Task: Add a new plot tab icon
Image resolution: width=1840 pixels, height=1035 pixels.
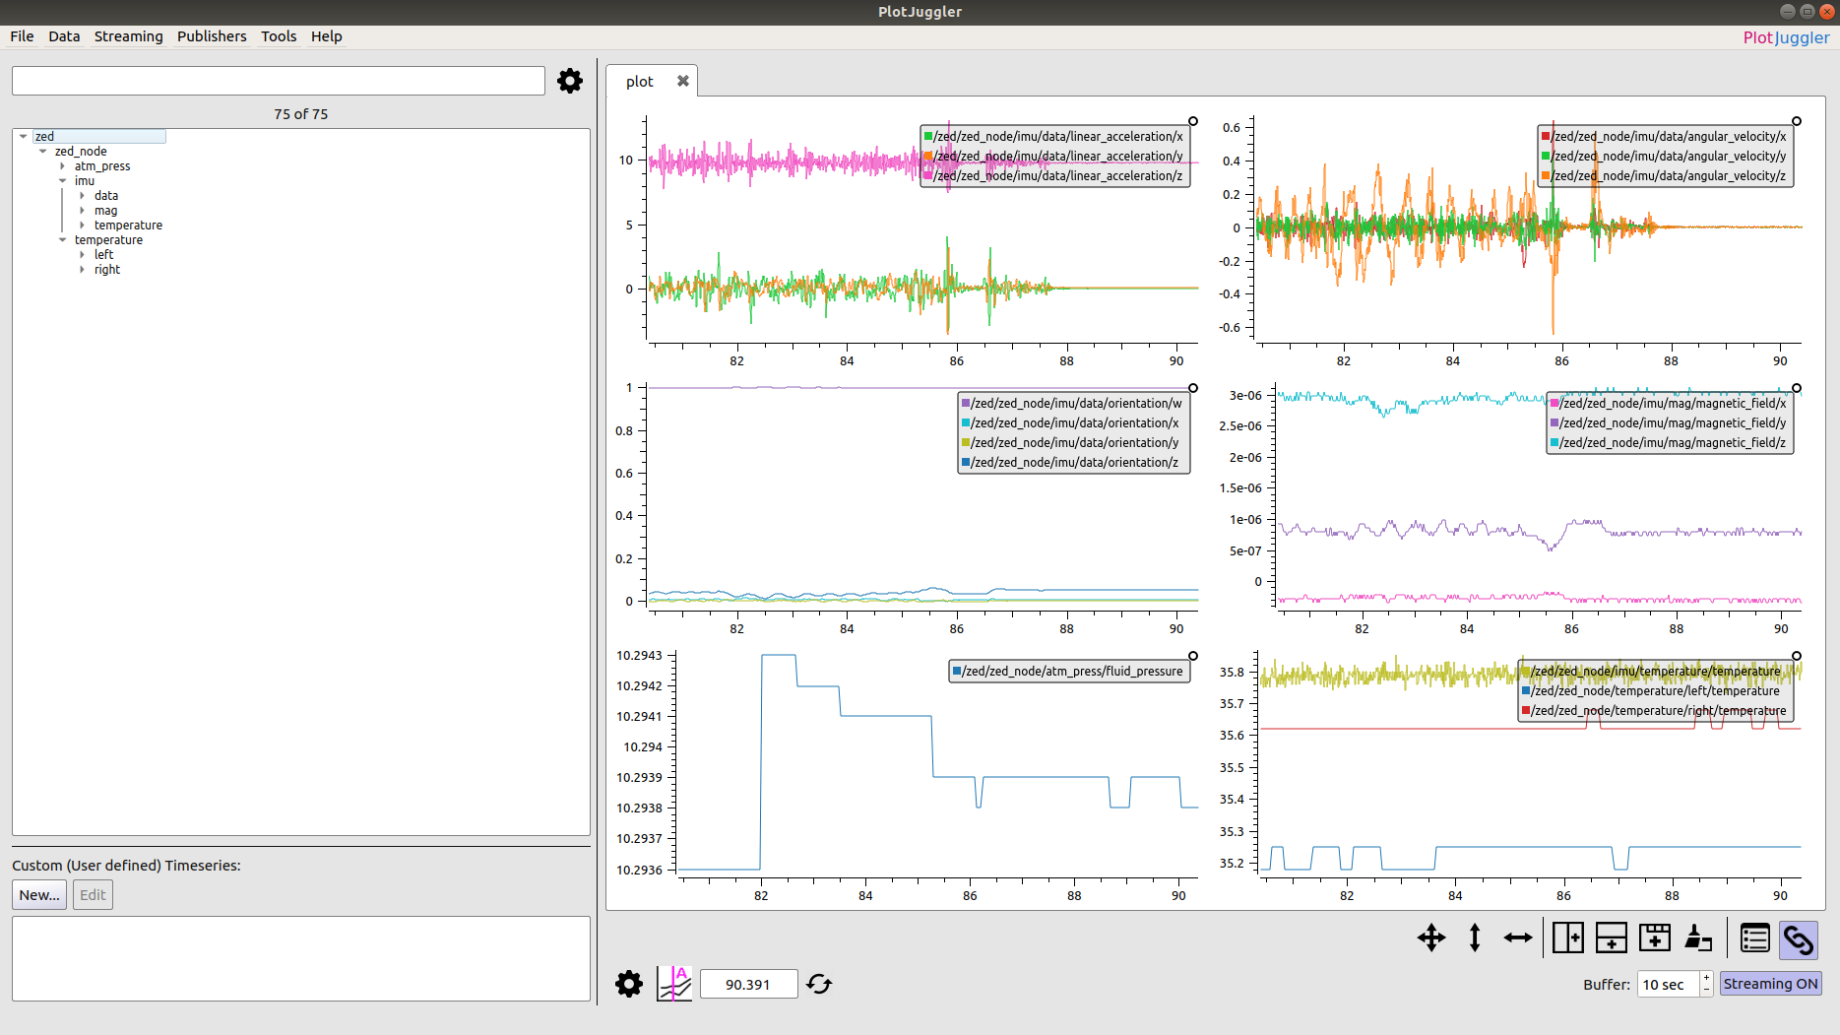Action: point(1655,938)
